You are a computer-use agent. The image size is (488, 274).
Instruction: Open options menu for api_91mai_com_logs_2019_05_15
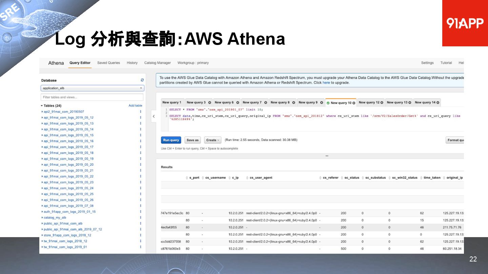(141, 135)
